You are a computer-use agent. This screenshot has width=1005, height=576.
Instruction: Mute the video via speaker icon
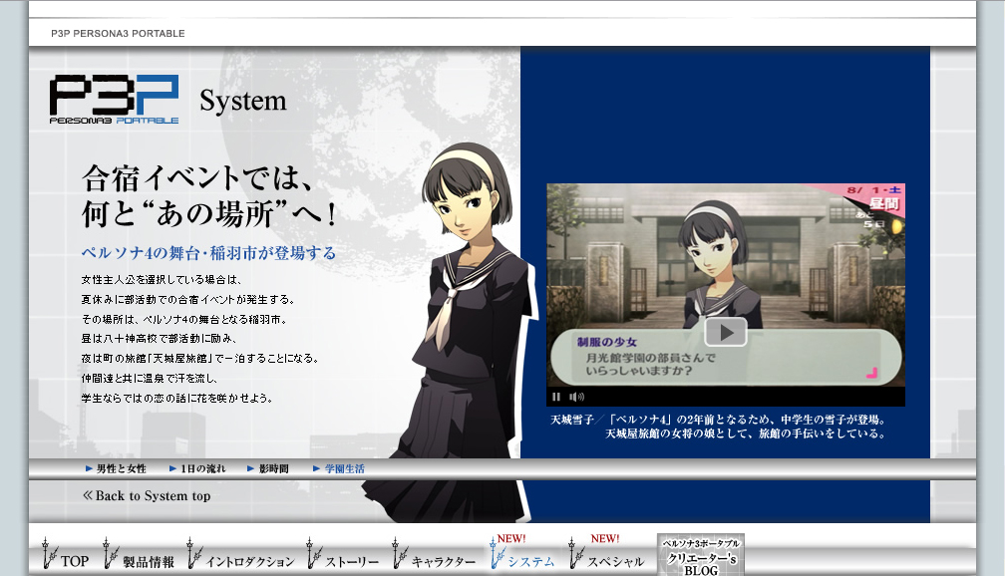pos(576,398)
